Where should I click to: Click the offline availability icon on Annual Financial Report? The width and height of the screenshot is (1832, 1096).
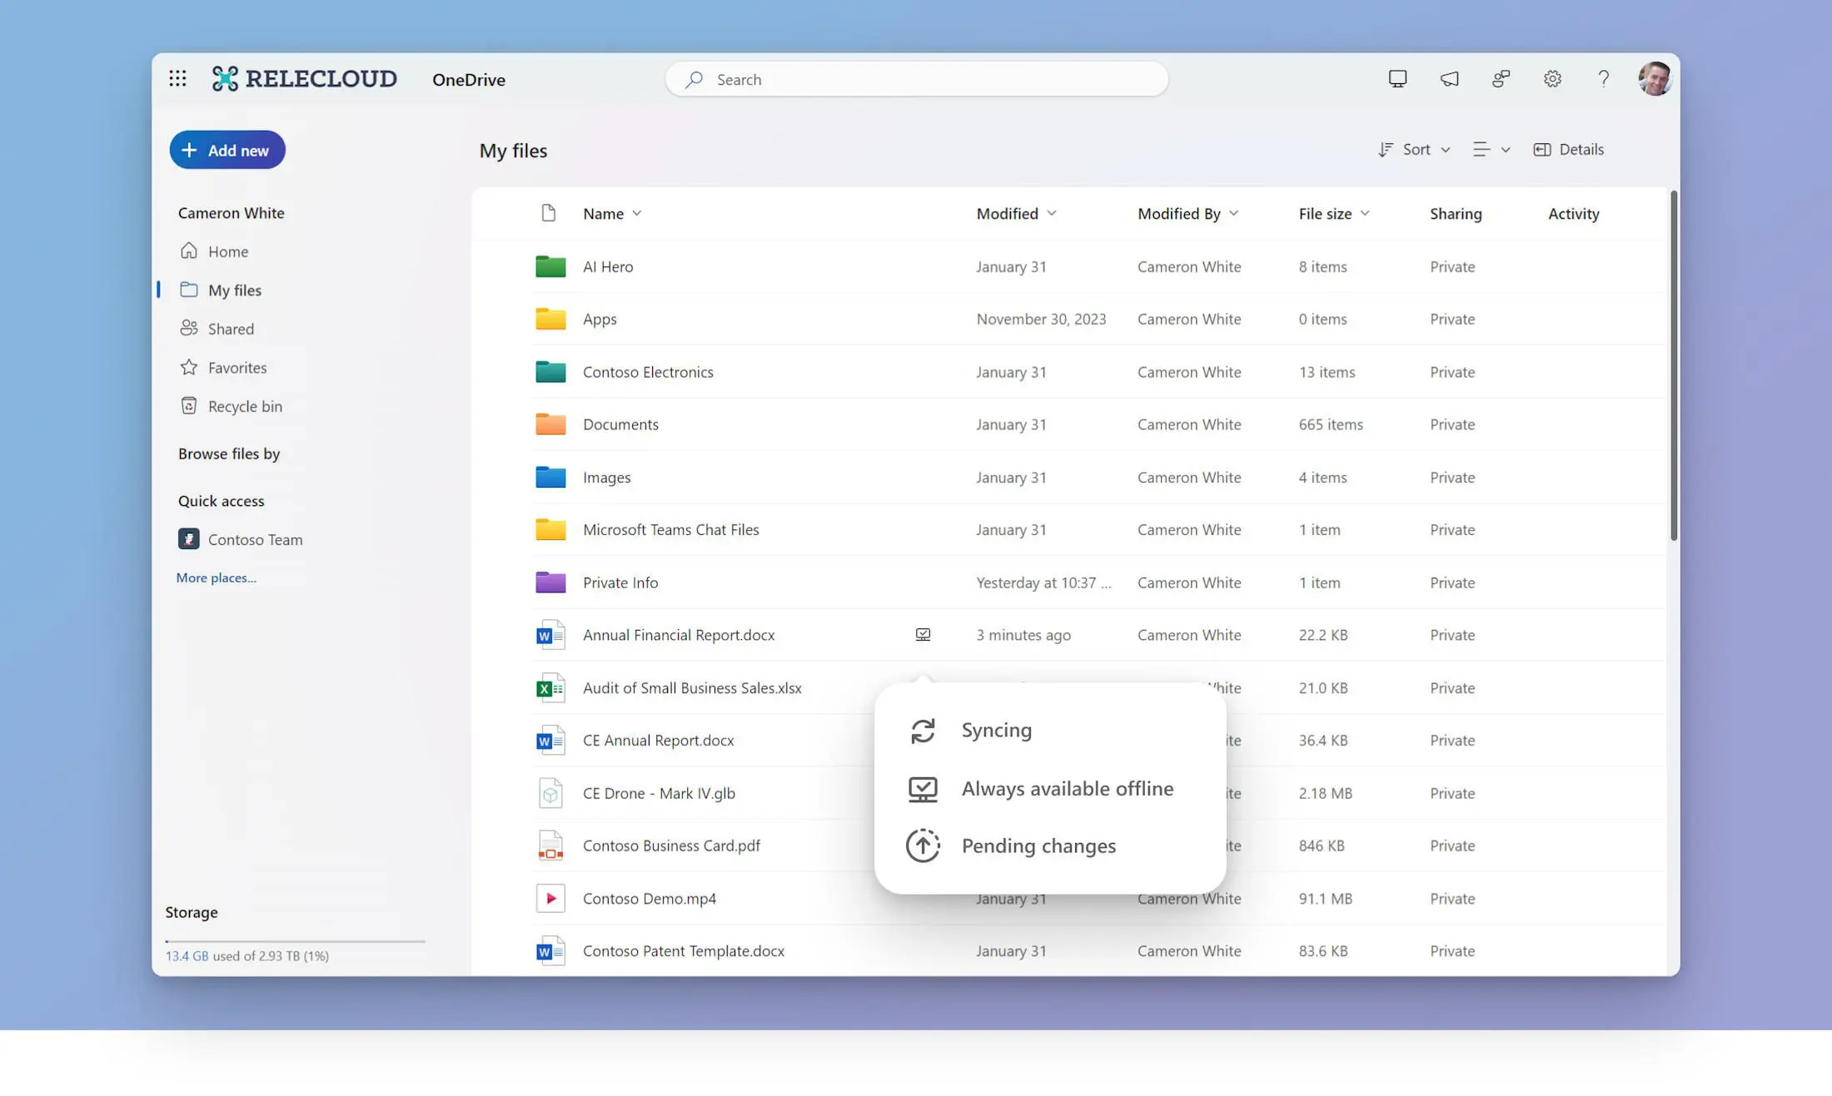(x=923, y=634)
